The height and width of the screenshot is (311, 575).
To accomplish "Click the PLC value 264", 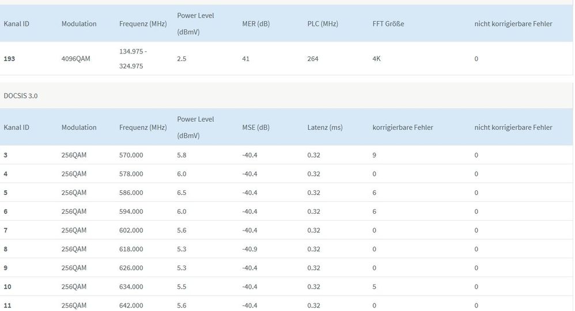I will tap(313, 59).
